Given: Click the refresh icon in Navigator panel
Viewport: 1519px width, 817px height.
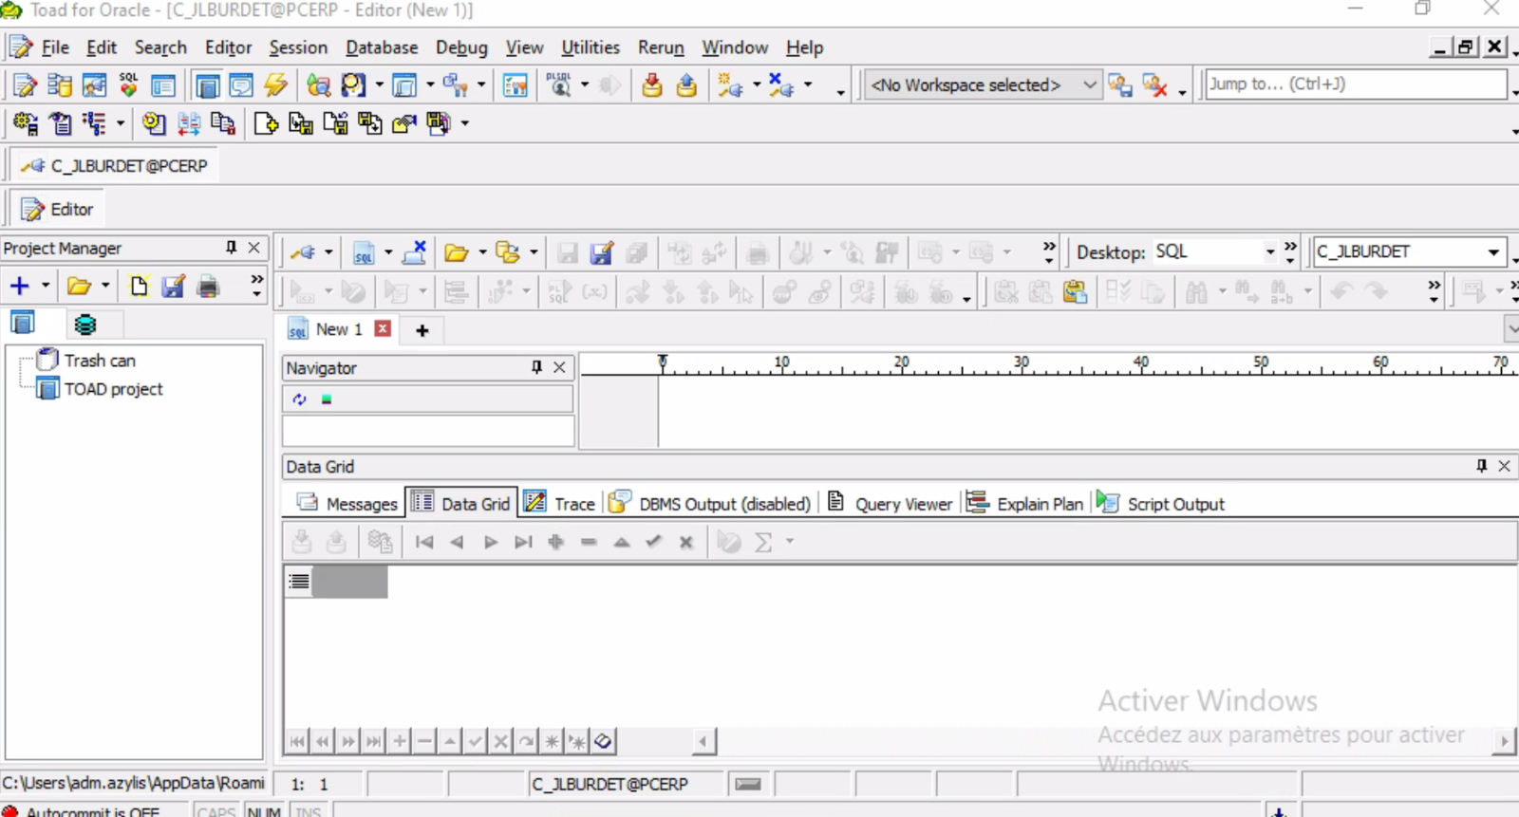Looking at the screenshot, I should [x=300, y=399].
